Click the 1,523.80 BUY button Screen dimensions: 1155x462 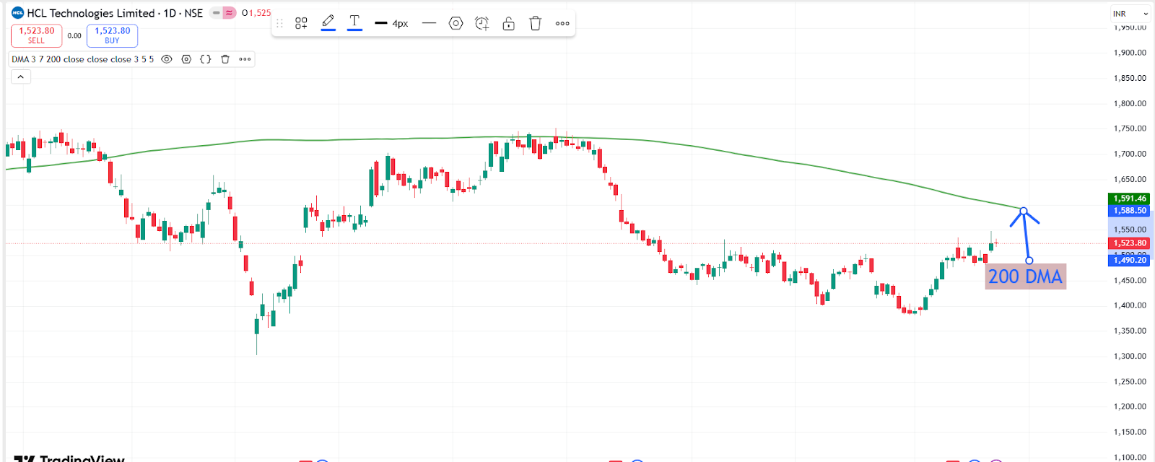112,35
